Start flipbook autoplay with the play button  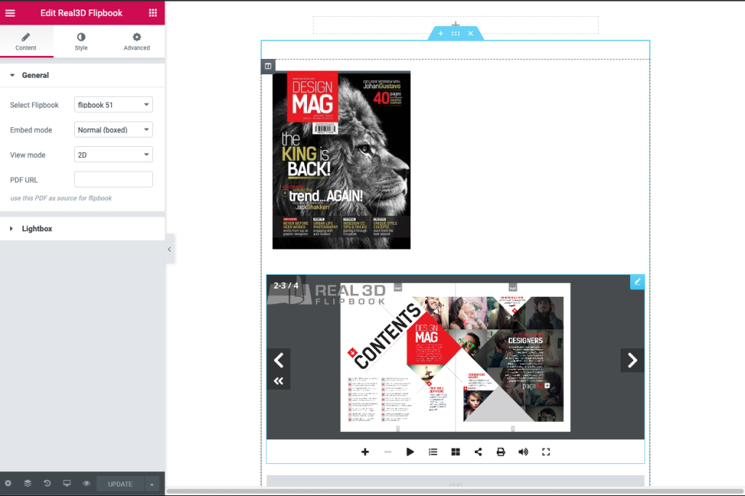[410, 452]
